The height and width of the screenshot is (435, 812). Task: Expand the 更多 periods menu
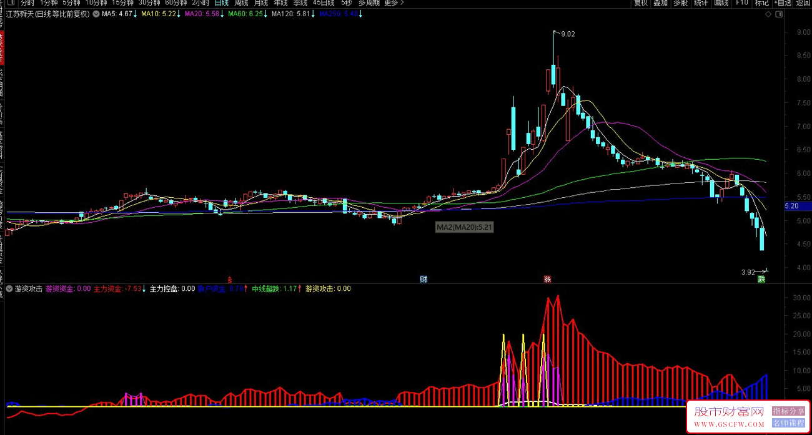click(394, 2)
